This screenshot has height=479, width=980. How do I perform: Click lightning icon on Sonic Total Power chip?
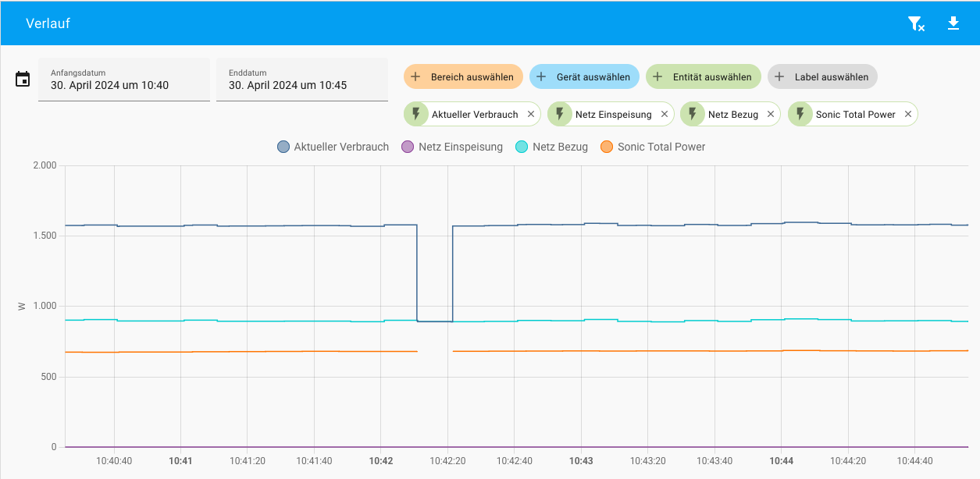[800, 114]
